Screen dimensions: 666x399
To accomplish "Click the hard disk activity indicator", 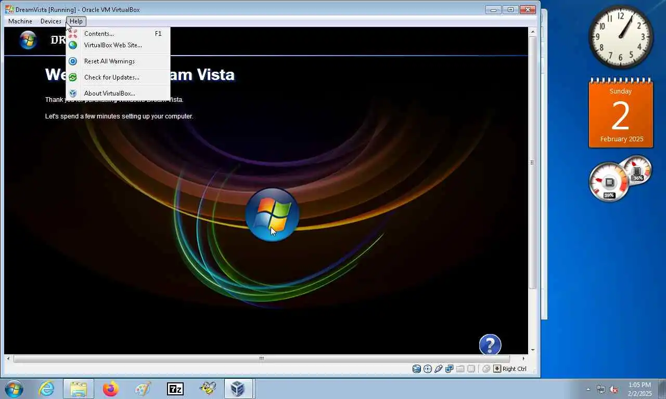I will coord(417,369).
